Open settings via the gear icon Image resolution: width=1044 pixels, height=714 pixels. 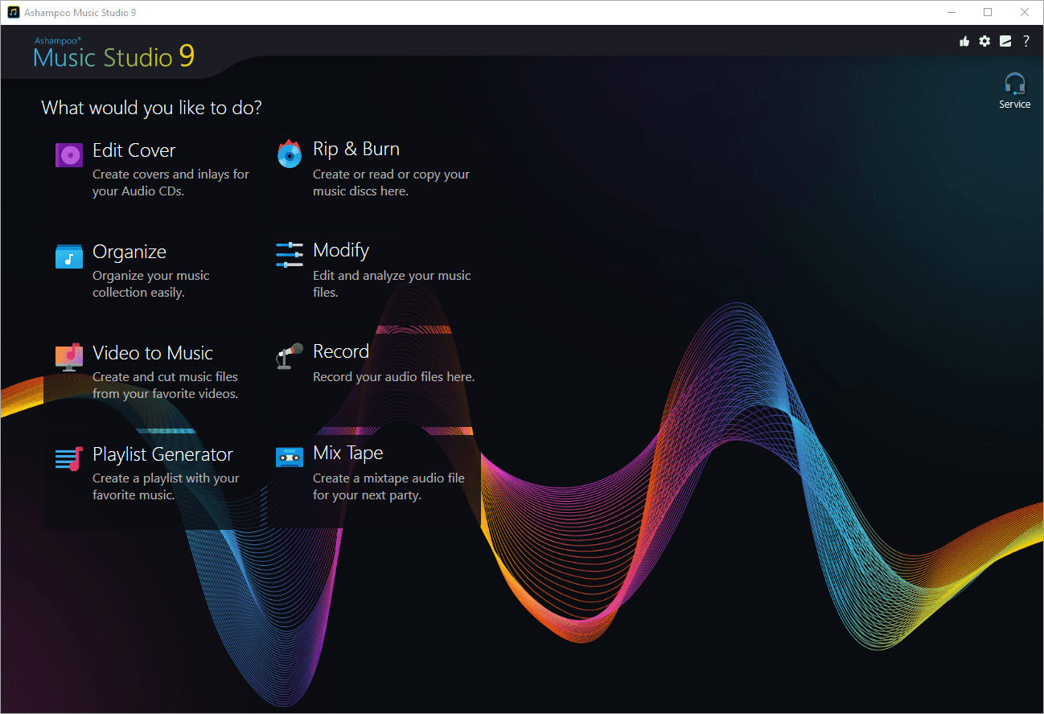pos(984,41)
